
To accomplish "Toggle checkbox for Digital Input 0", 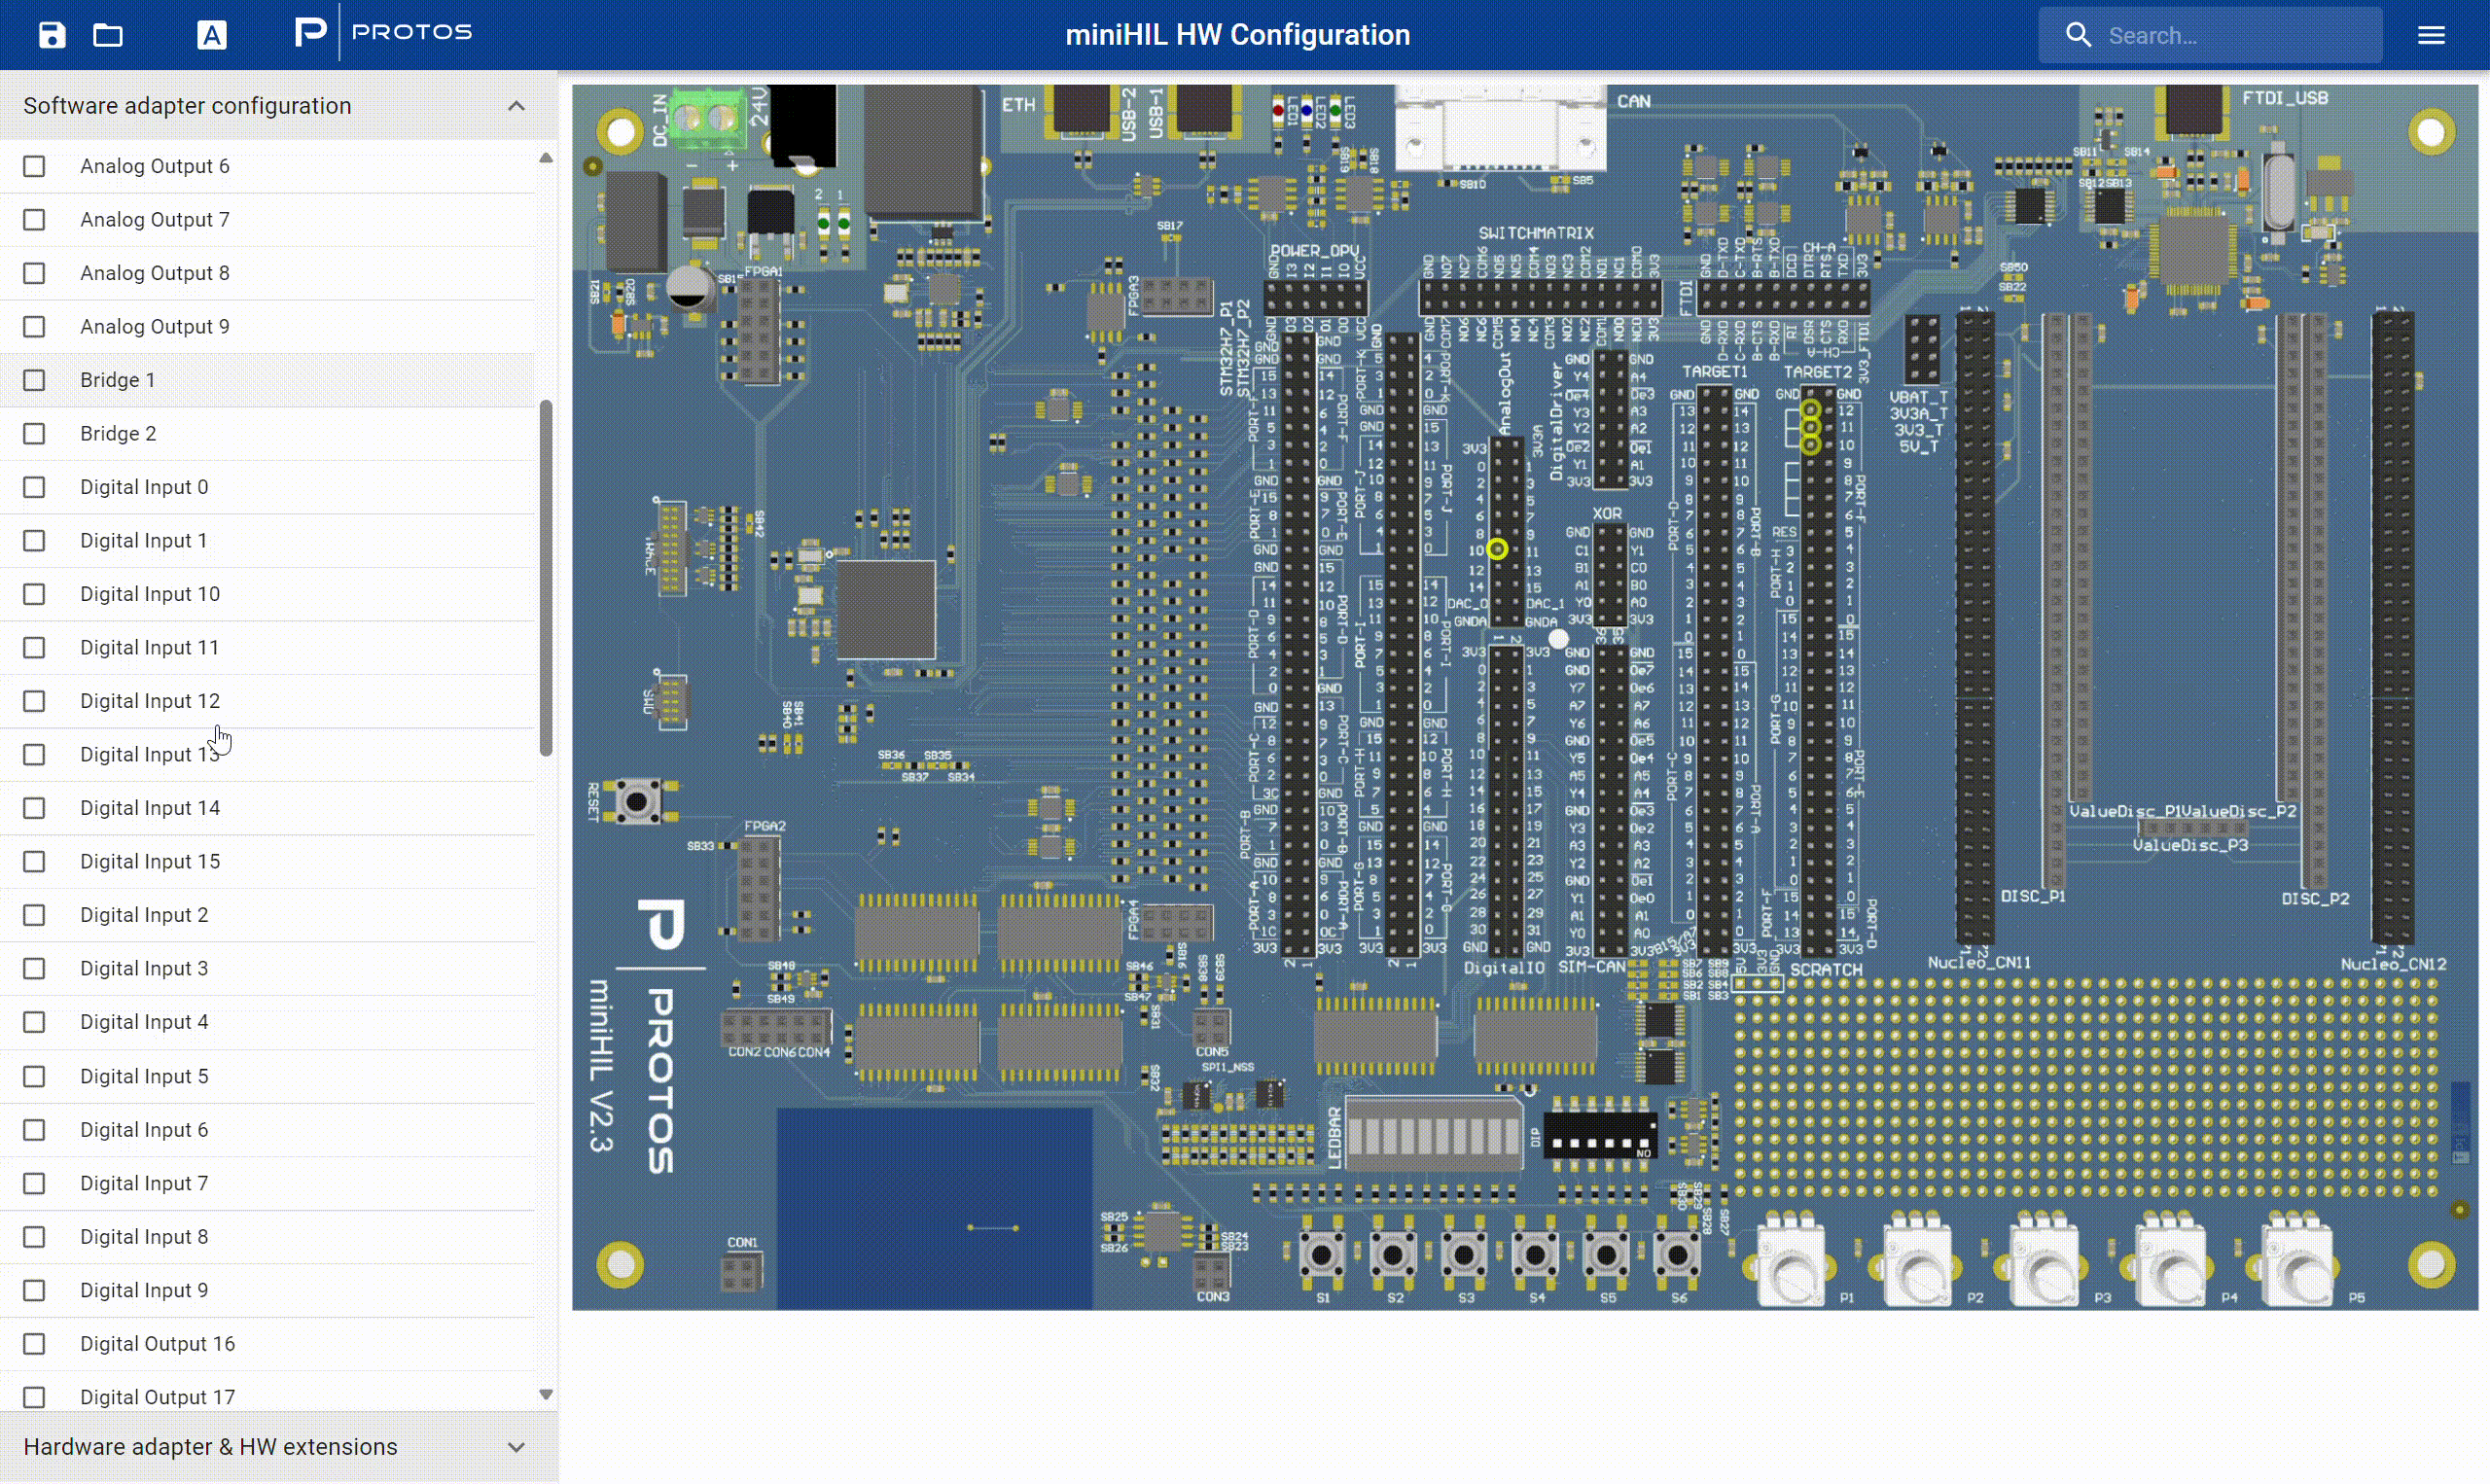I will [x=33, y=486].
